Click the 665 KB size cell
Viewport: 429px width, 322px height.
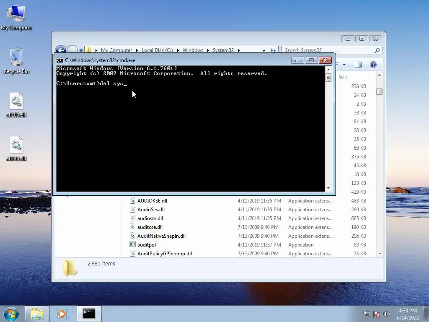point(359,218)
